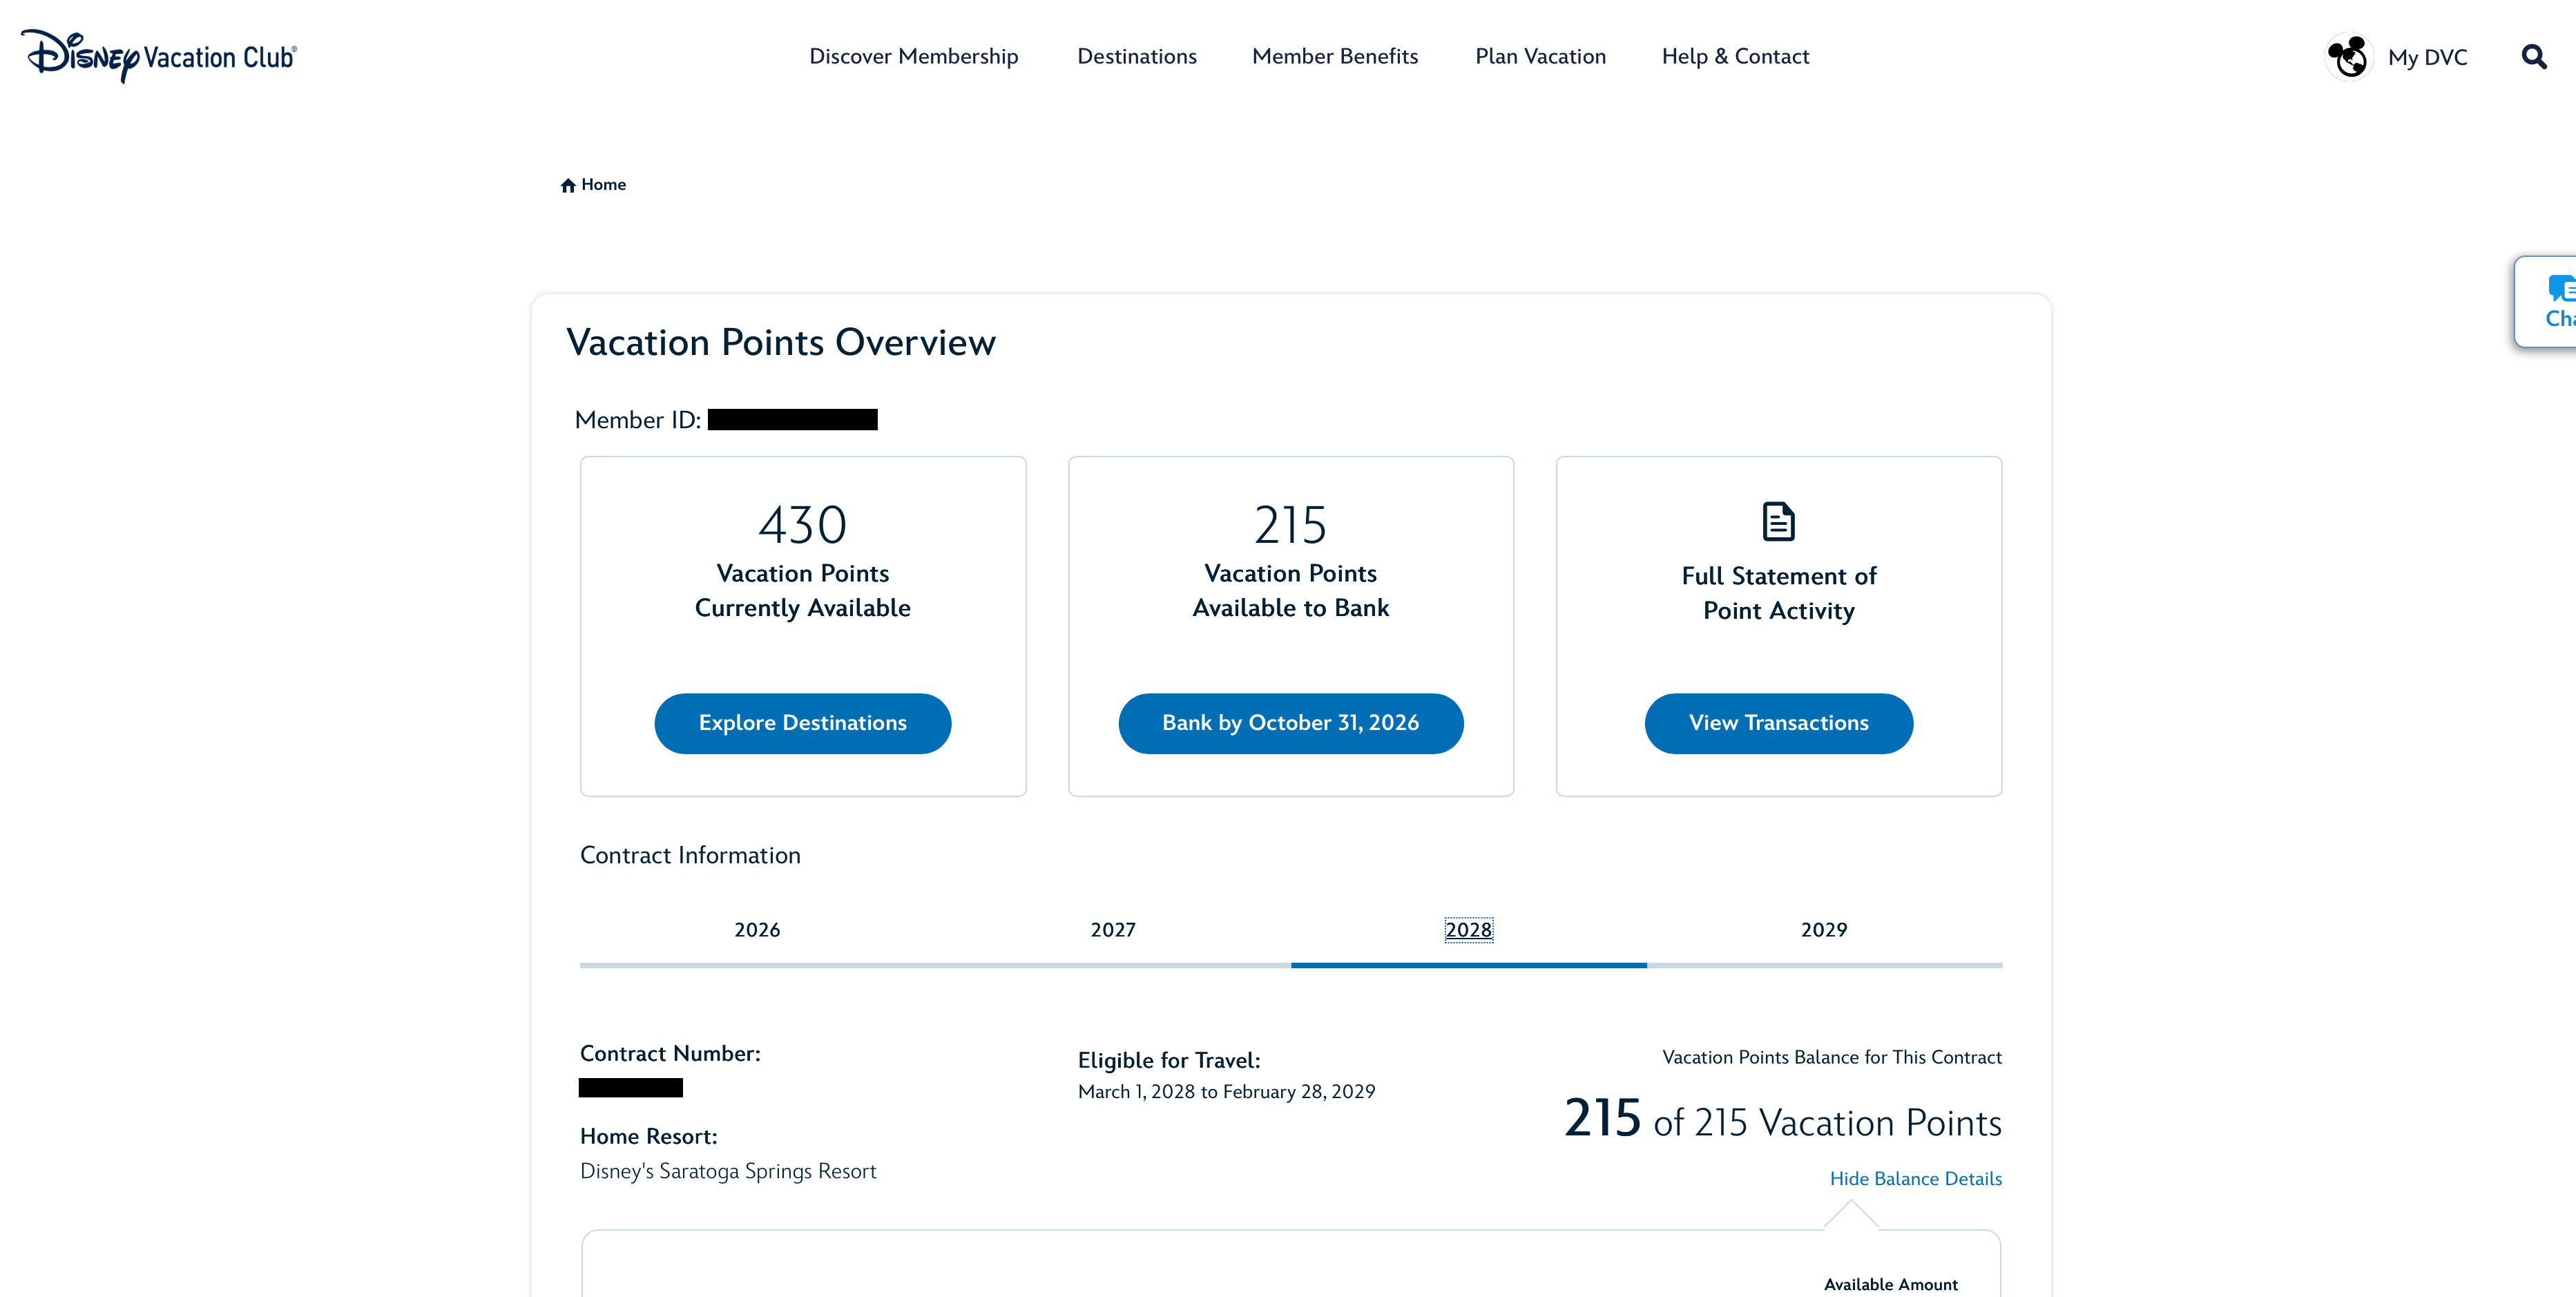Click Disney's Saratoga Springs Resort text
Viewport: 2576px width, 1297px height.
coord(728,1171)
